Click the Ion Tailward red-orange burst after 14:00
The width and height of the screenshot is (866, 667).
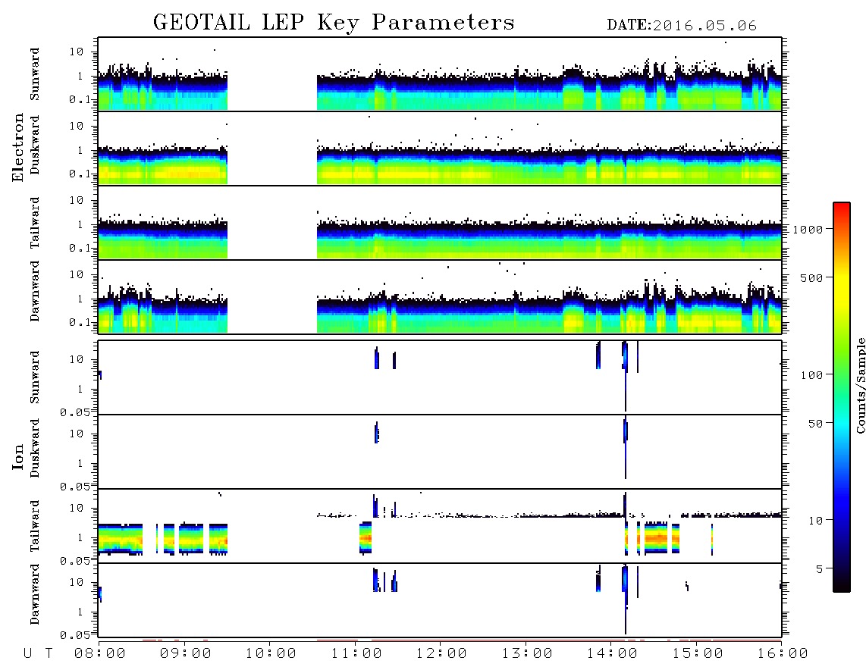[657, 537]
